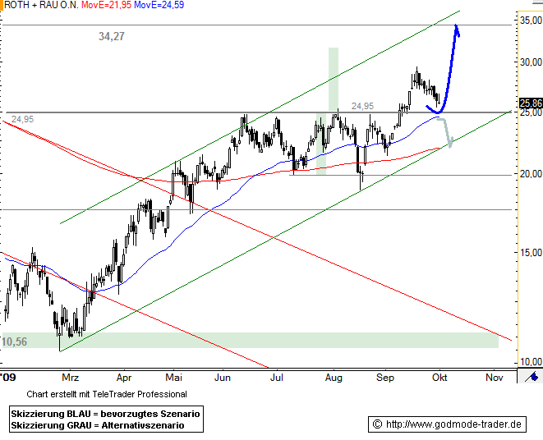Click the Jul month label on time axis
Viewport: 543px width, 440px height.
(276, 378)
